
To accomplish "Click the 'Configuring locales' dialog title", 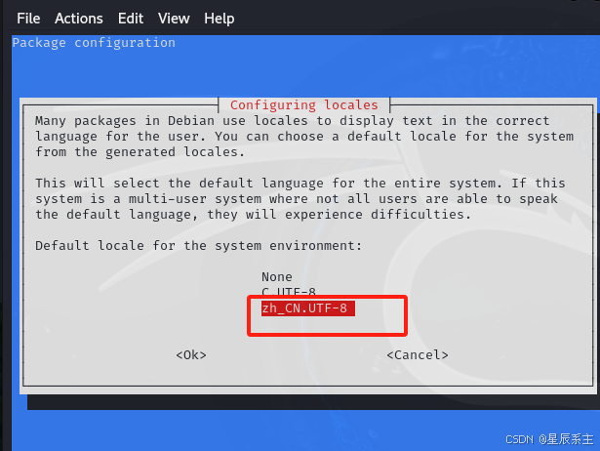I will [303, 104].
